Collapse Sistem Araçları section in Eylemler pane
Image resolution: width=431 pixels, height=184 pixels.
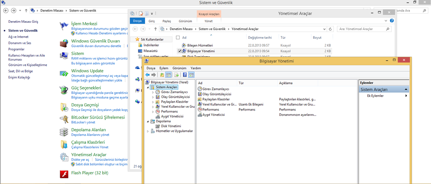(x=406, y=89)
